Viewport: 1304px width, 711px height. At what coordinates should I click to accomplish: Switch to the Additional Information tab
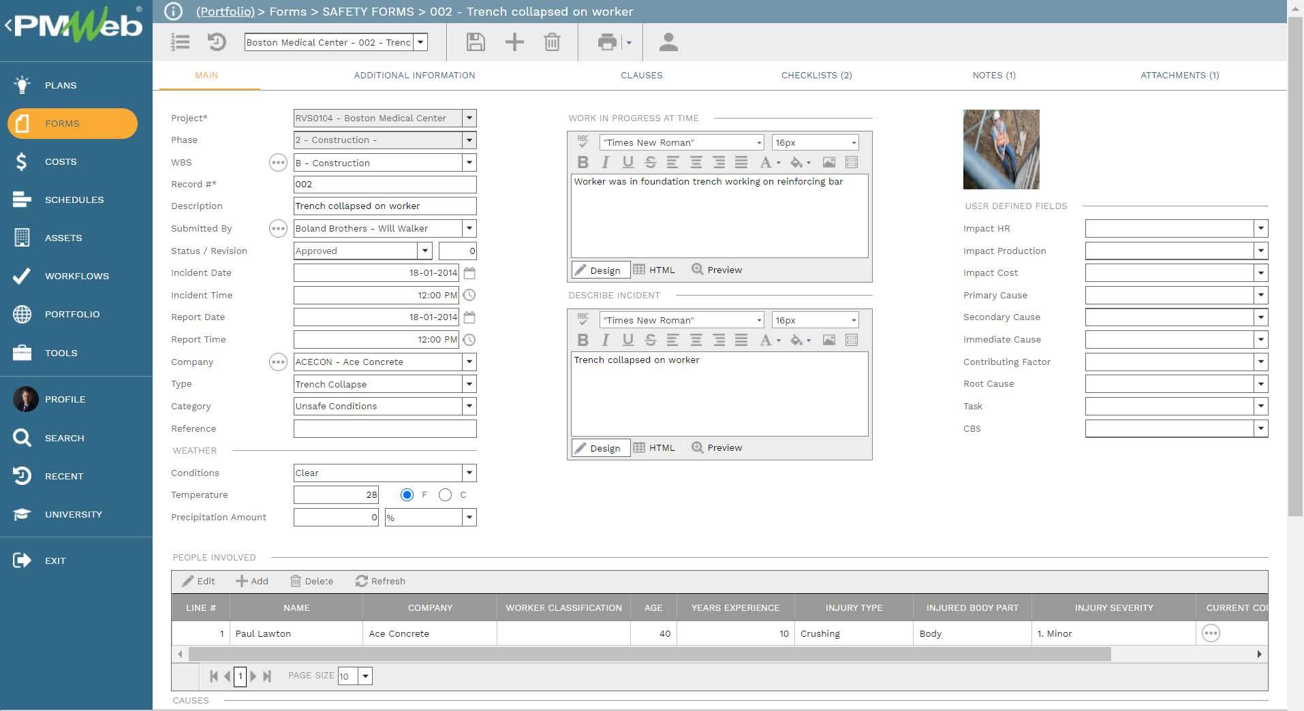pos(414,76)
